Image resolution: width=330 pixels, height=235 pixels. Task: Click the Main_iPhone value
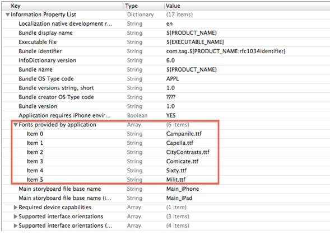click(183, 189)
